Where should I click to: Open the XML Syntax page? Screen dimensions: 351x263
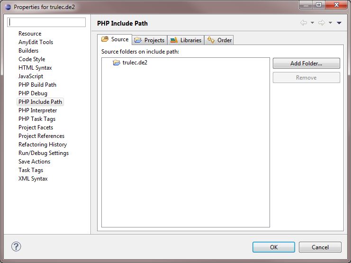(33, 178)
